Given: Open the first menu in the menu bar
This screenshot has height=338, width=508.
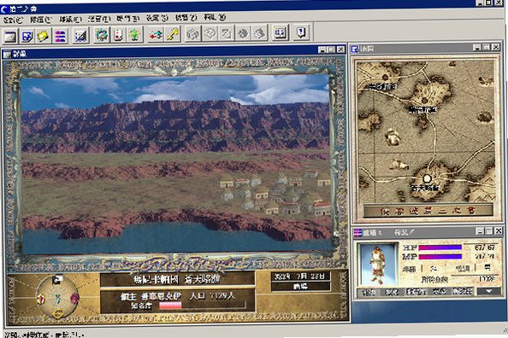Looking at the screenshot, I should pos(14,20).
